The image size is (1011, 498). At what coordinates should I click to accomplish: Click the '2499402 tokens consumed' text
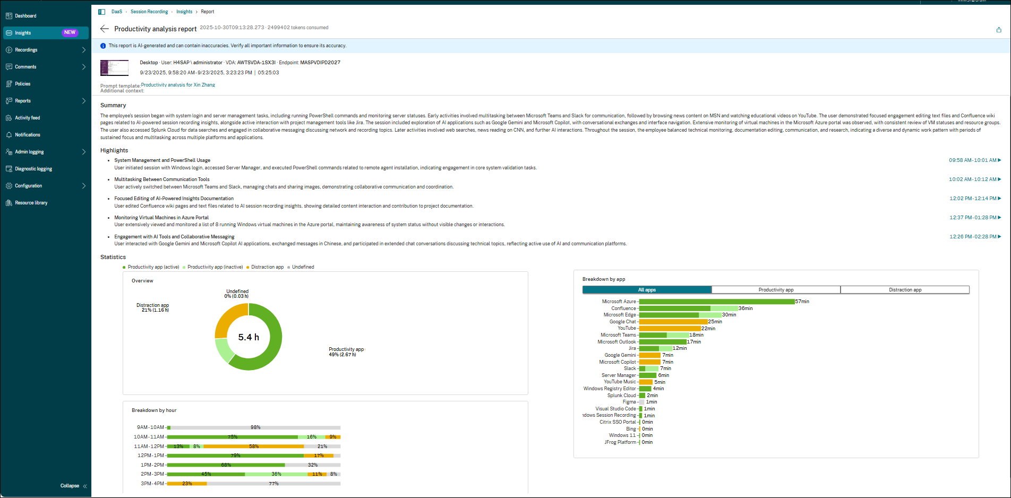click(298, 28)
